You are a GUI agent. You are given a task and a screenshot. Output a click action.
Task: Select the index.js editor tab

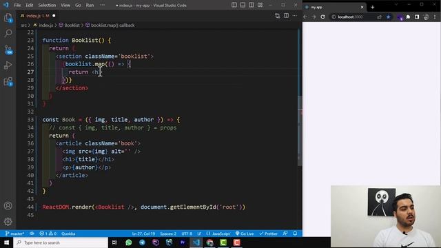(x=38, y=16)
